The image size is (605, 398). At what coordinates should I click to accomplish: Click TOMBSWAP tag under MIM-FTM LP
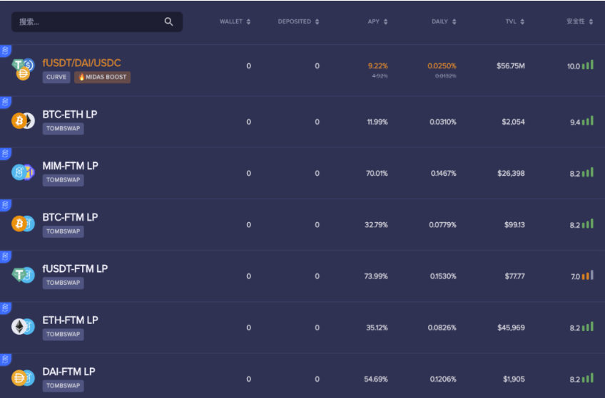[63, 179]
